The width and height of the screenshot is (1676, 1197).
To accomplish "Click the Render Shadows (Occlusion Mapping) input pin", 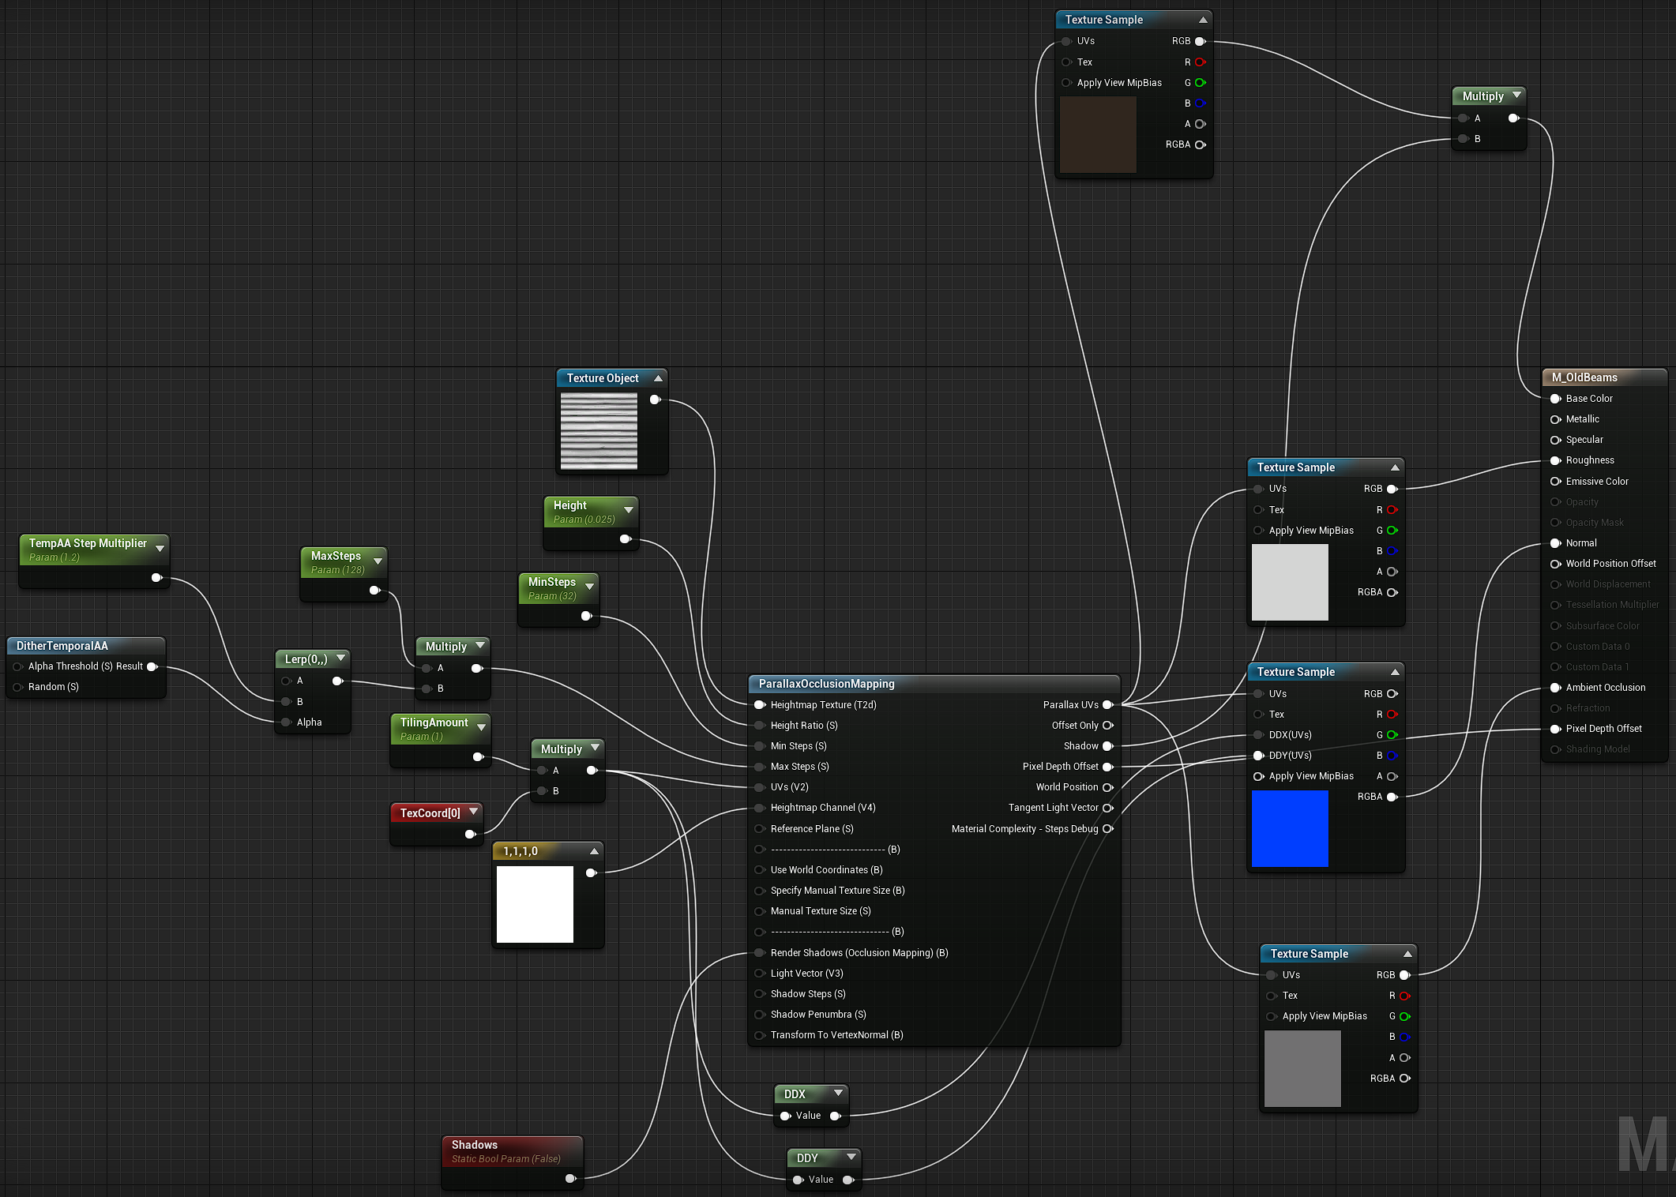I will (x=760, y=953).
